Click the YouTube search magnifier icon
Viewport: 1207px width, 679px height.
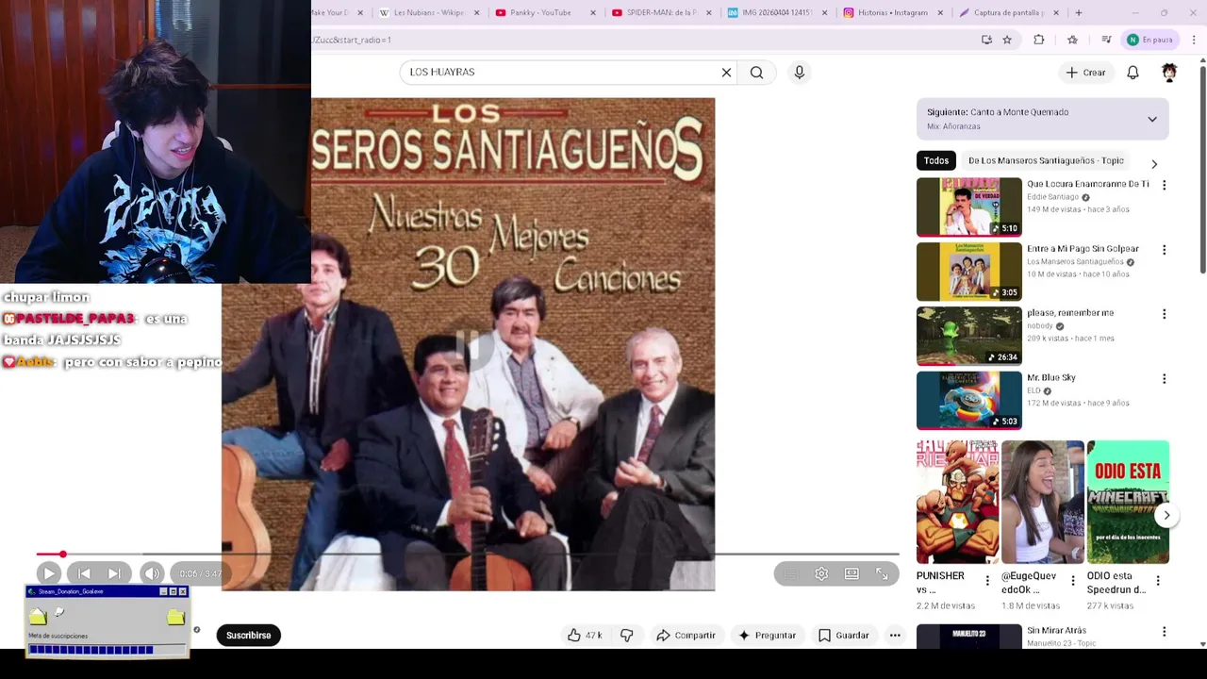tap(756, 73)
